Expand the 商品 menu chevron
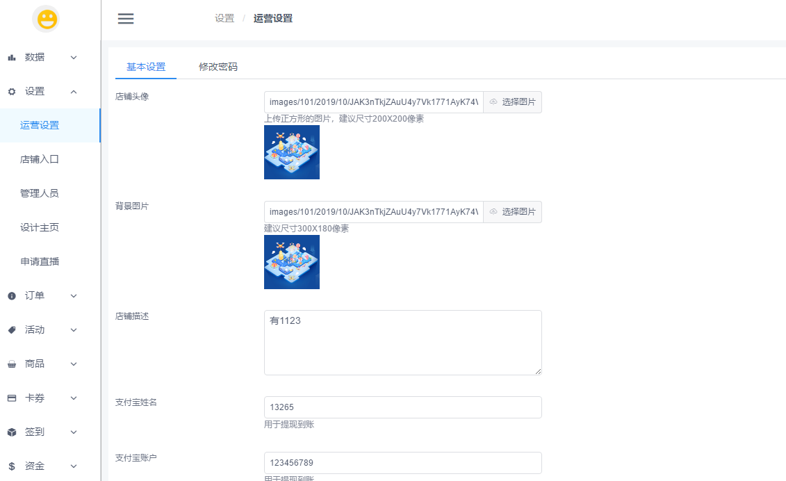 coord(74,364)
